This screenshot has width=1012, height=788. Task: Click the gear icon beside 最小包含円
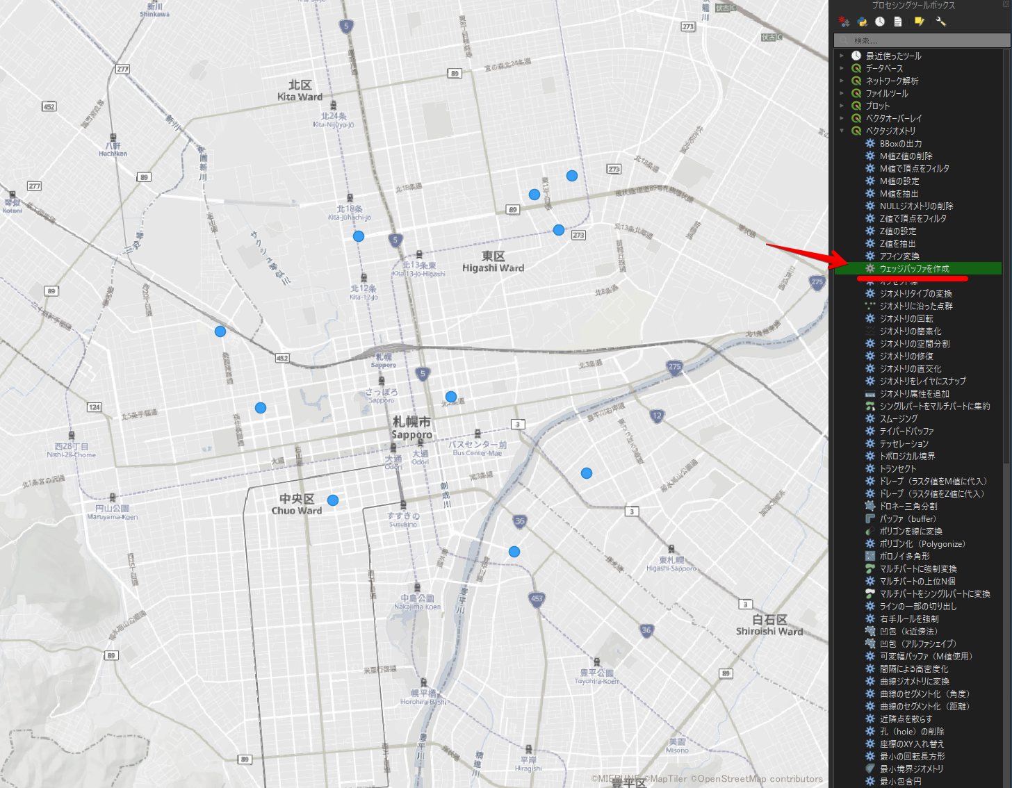(x=870, y=781)
